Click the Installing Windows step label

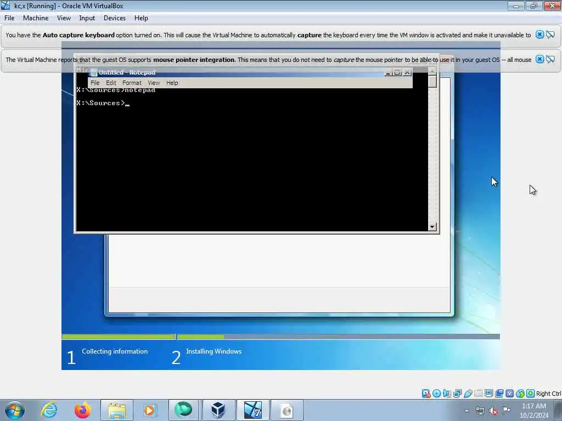pos(214,351)
